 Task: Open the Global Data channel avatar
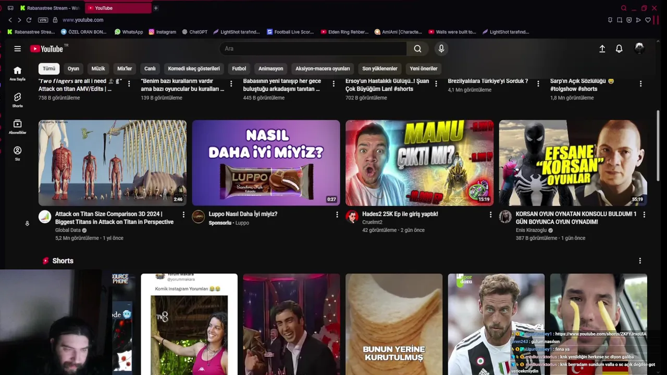point(45,217)
